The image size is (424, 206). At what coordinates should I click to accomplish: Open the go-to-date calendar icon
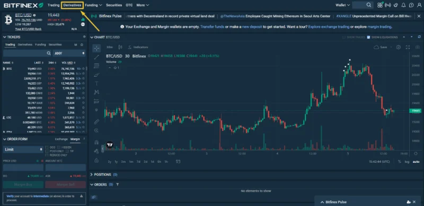click(x=178, y=162)
